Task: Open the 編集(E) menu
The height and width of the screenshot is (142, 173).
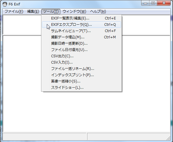Action: (x=33, y=11)
